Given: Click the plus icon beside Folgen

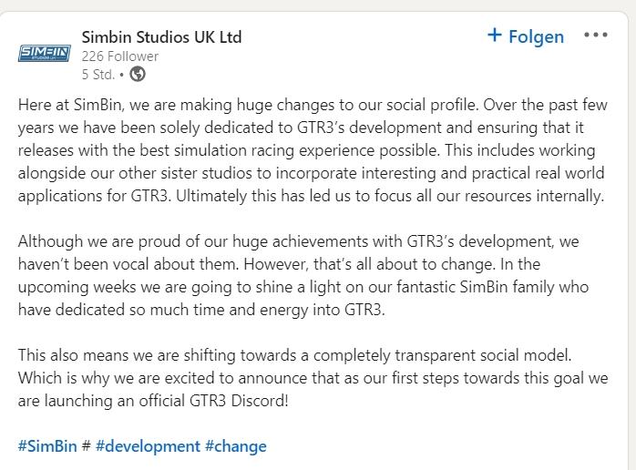Looking at the screenshot, I should click(x=495, y=35).
